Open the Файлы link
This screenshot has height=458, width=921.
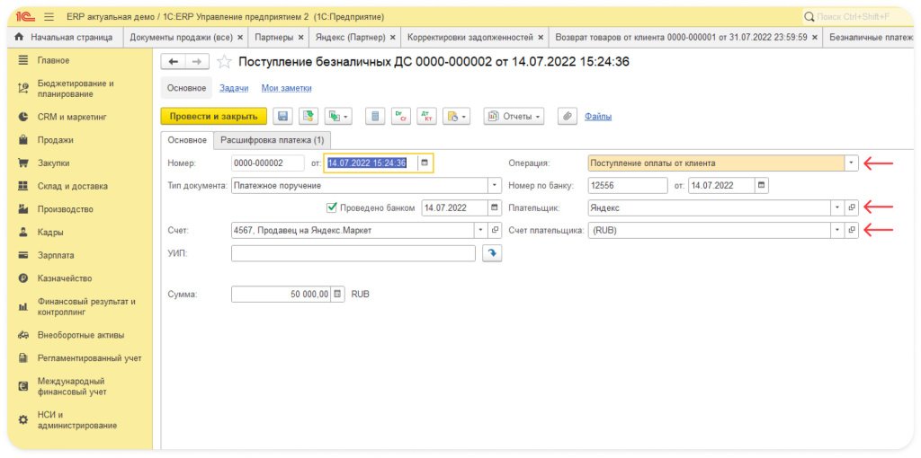598,117
